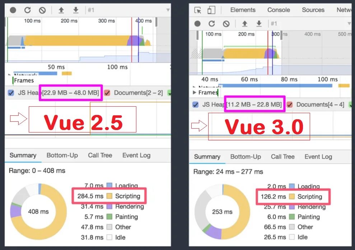Screen dimensions: 355x250
Task: Open the Elements tab in DevTools
Action: coord(243,10)
